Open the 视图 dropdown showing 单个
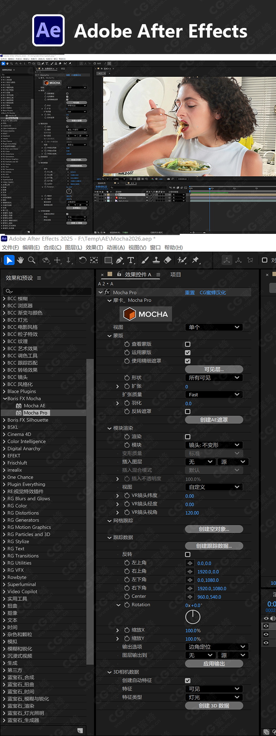 pos(214,327)
